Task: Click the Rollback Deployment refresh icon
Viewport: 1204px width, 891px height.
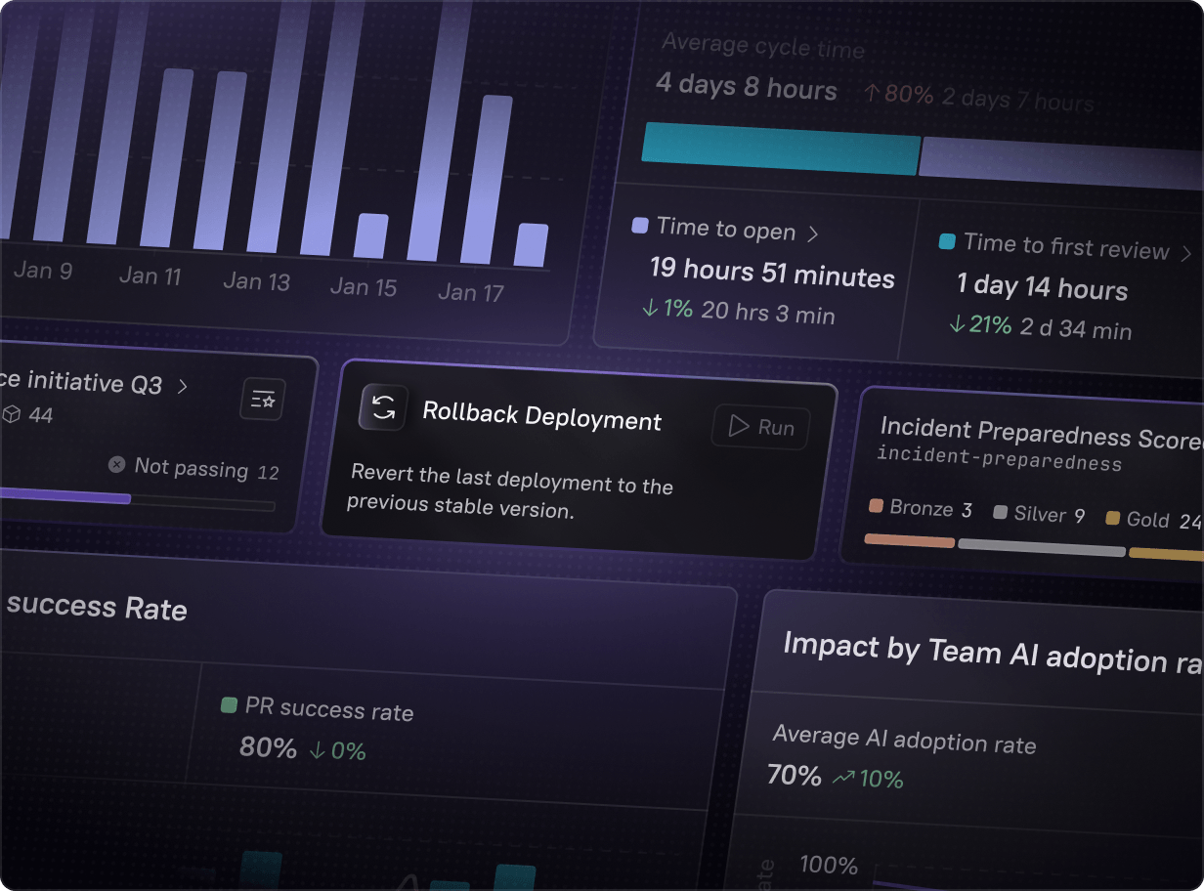Action: point(383,407)
